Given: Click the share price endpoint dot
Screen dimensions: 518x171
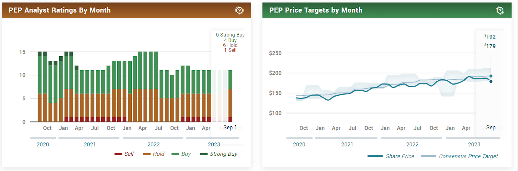Looking at the screenshot, I should (x=491, y=81).
